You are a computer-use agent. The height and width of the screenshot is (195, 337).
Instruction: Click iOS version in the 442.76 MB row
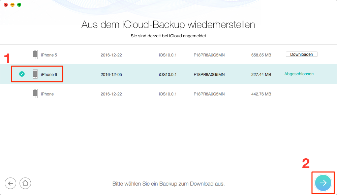167,94
